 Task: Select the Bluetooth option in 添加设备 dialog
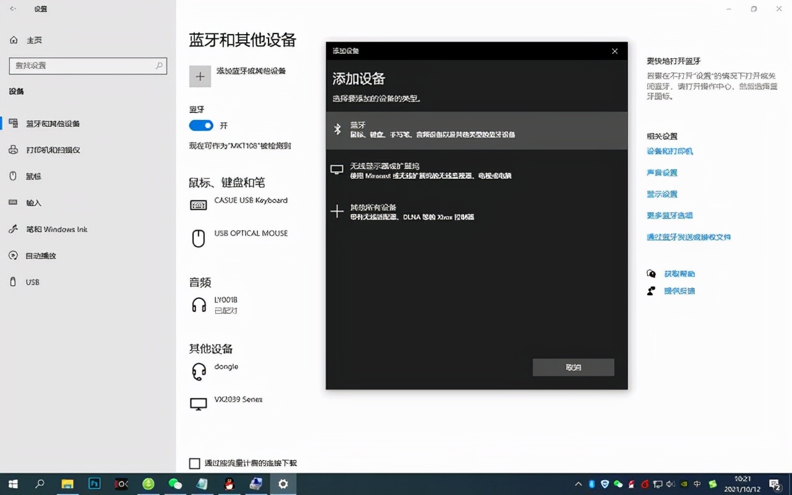coord(476,131)
